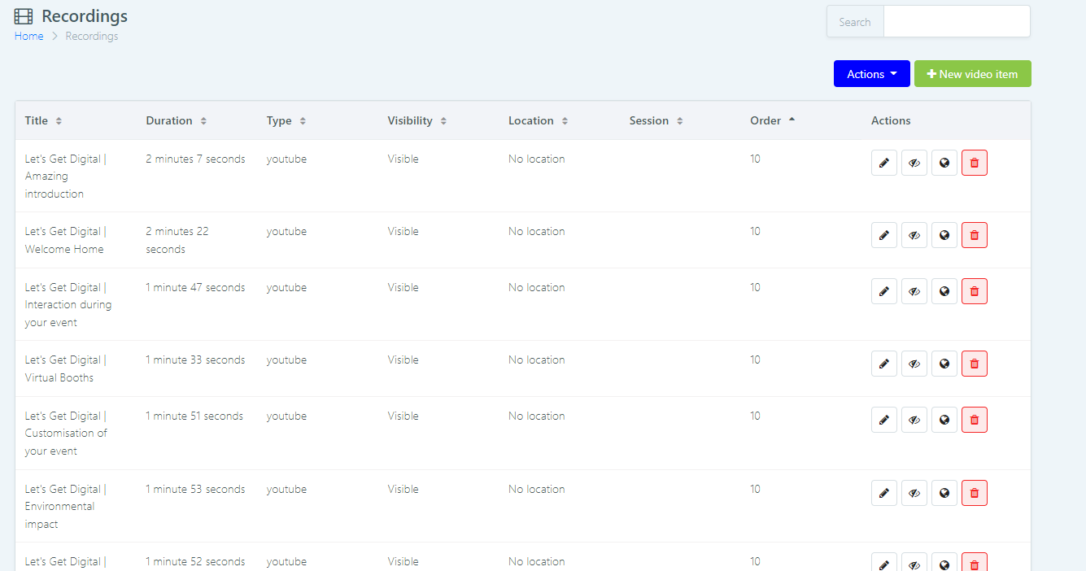Click globe icon for Amazing introduction row
The image size is (1086, 571).
point(944,163)
